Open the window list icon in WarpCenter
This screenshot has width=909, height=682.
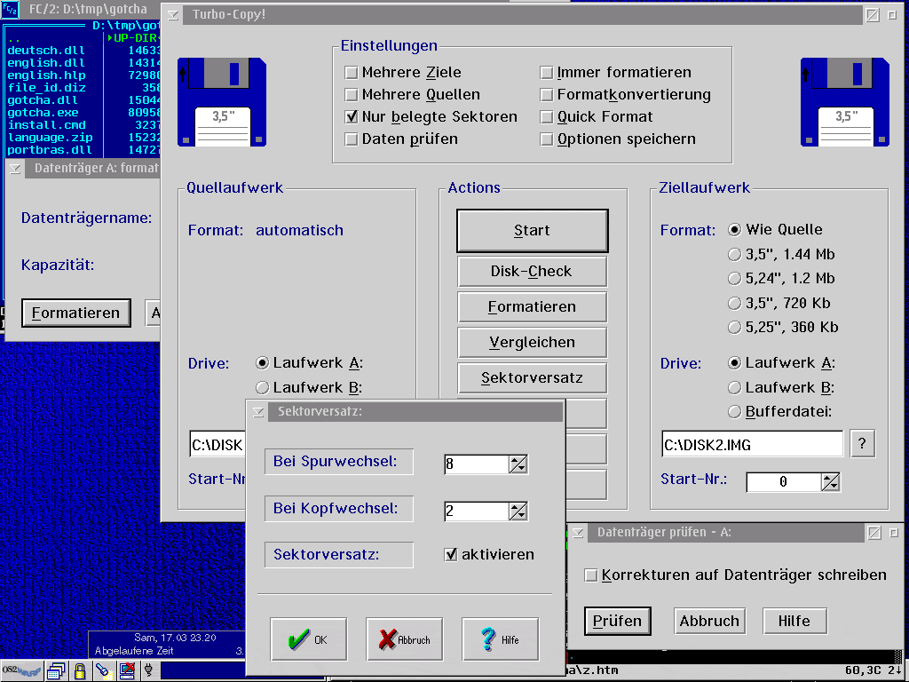(x=58, y=670)
